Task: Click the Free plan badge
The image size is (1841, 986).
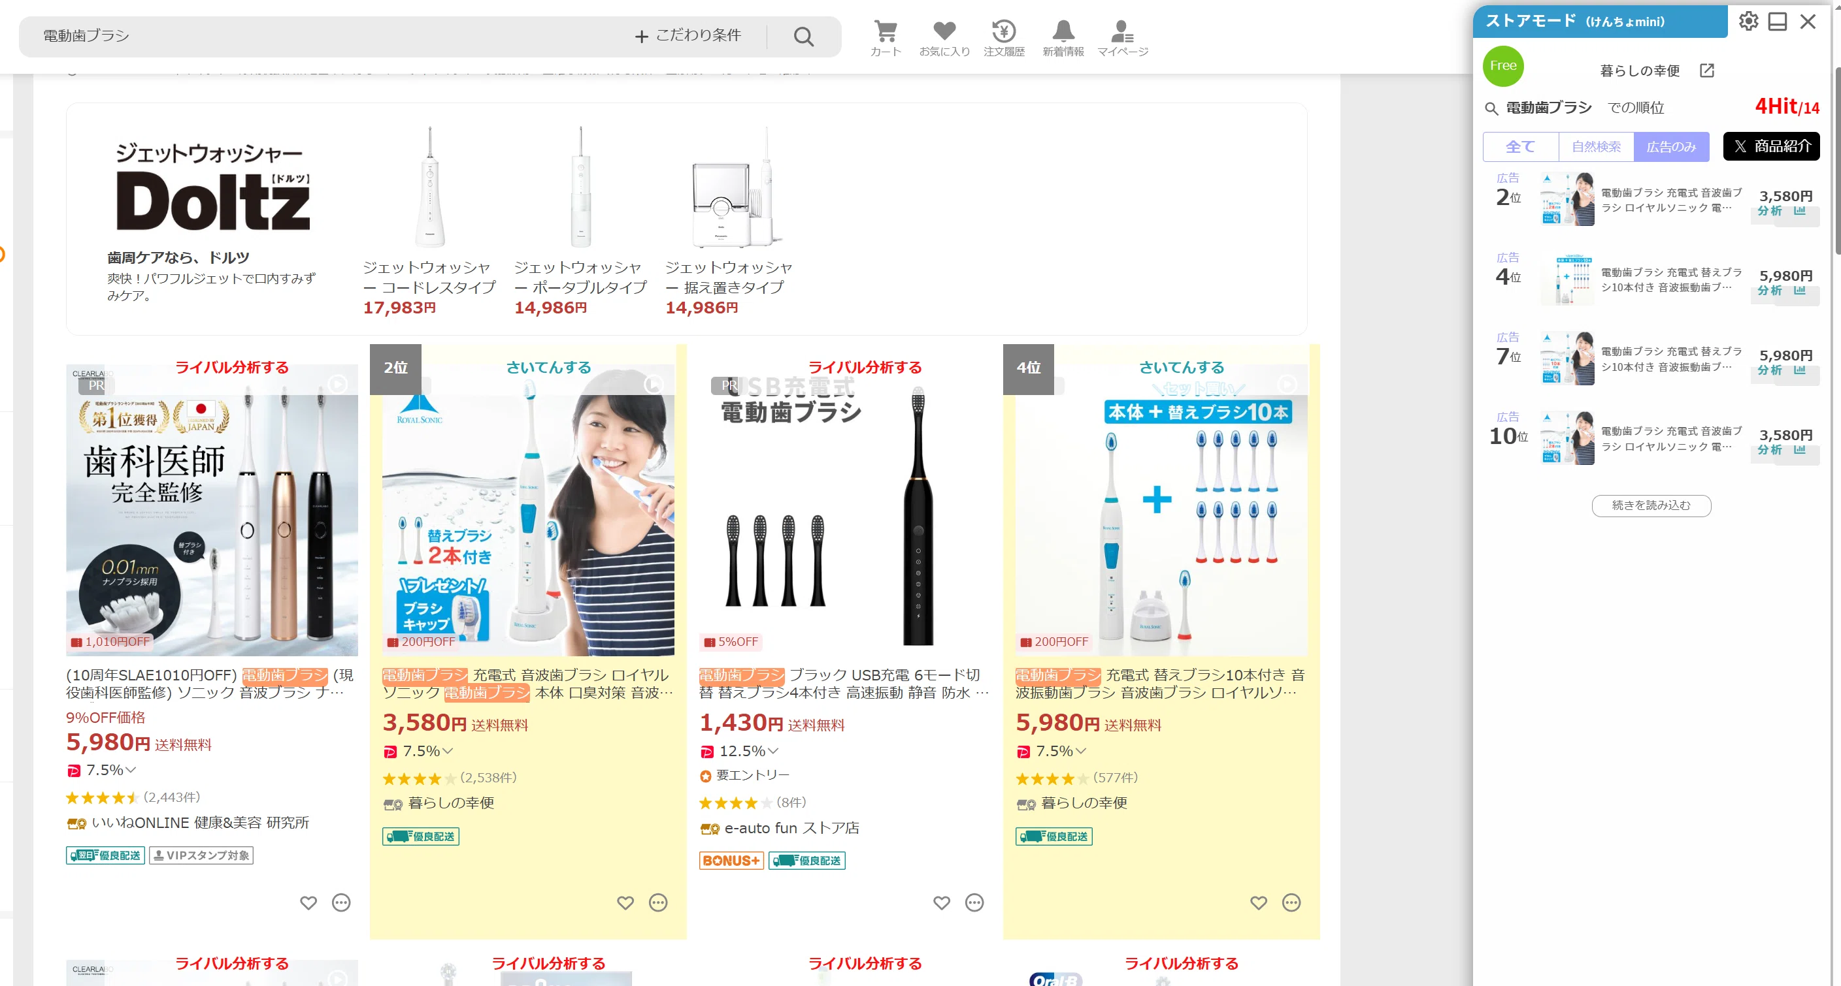Action: [x=1503, y=66]
